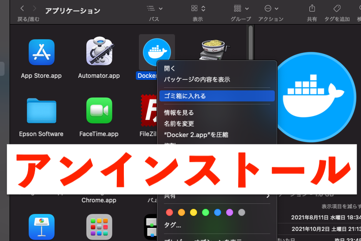Click the 共有 share toolbar icon
Viewport: 361px width, 241px height.
312,9
